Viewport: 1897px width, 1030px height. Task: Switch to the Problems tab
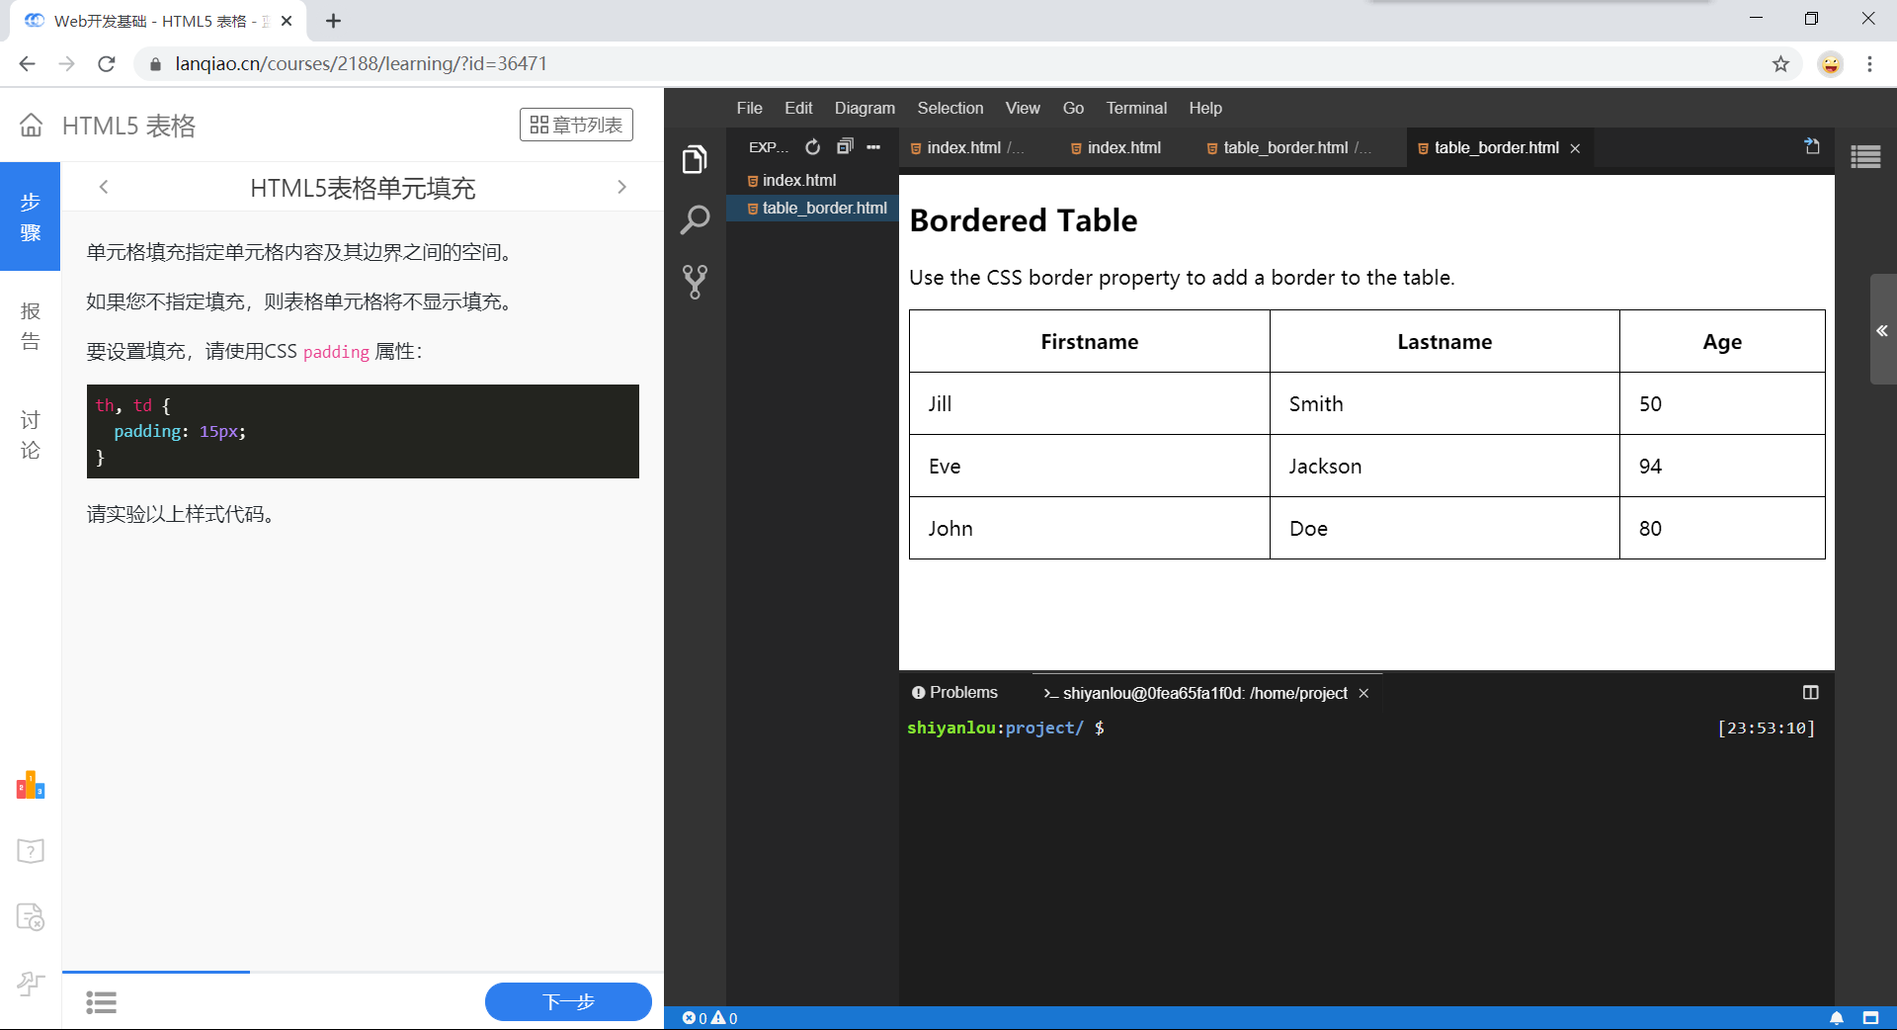coord(954,693)
